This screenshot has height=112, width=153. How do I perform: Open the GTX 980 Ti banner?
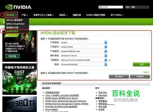click(20, 104)
